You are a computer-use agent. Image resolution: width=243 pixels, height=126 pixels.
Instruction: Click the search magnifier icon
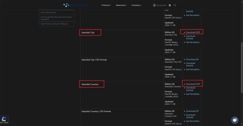(175, 5)
